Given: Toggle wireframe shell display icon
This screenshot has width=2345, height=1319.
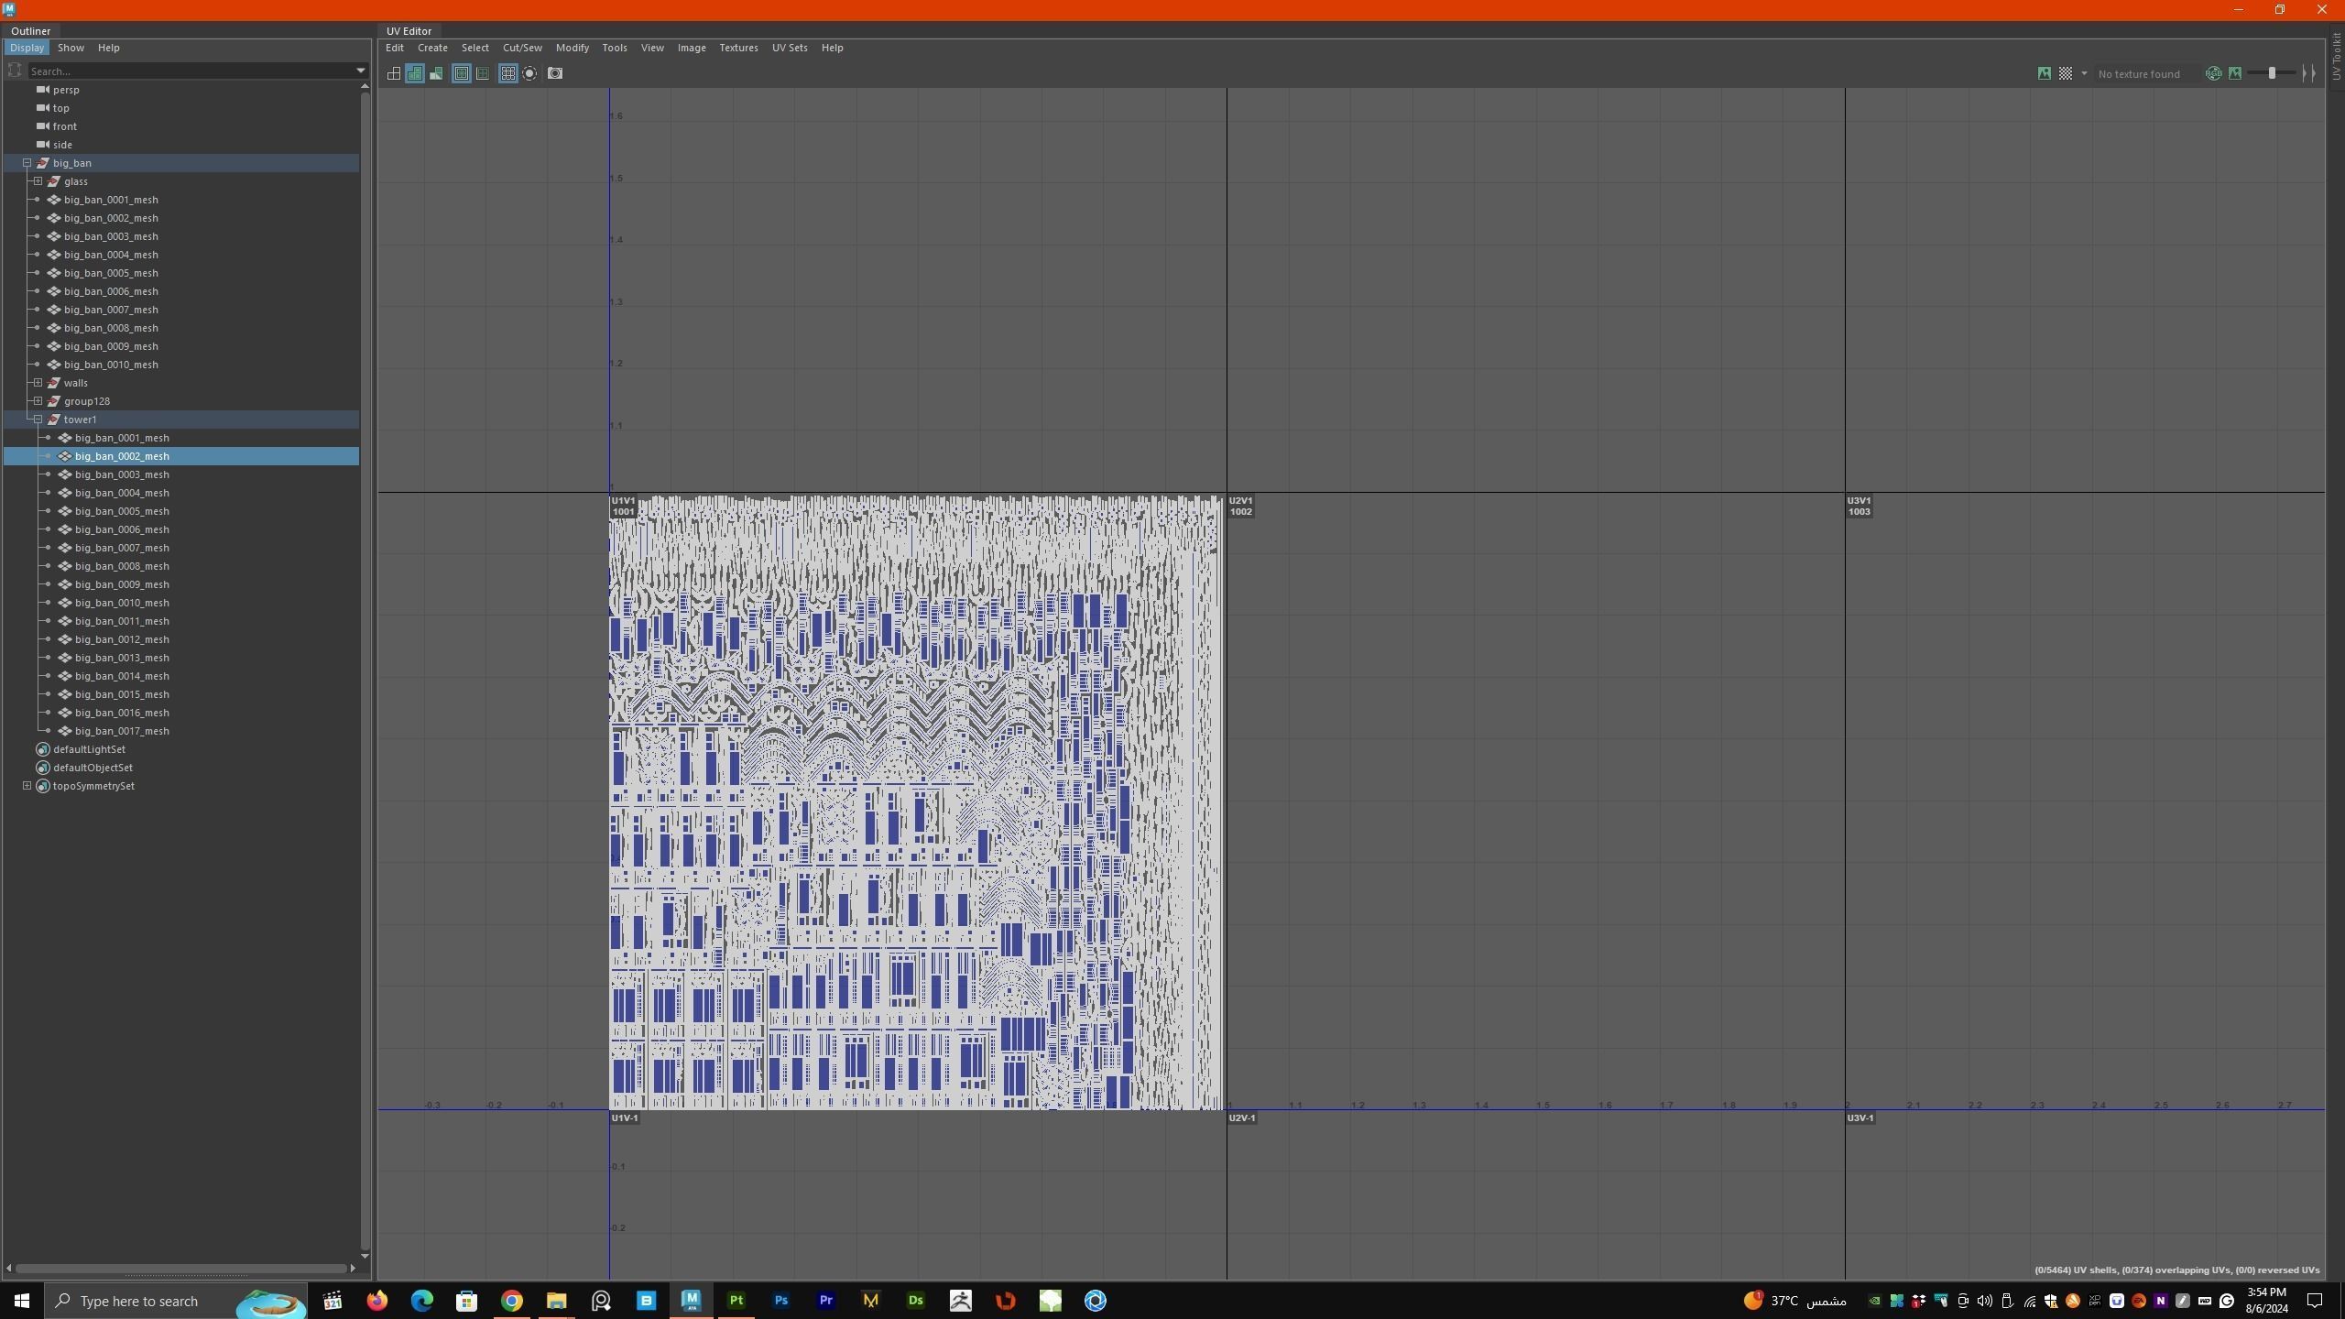Looking at the screenshot, I should pos(393,73).
